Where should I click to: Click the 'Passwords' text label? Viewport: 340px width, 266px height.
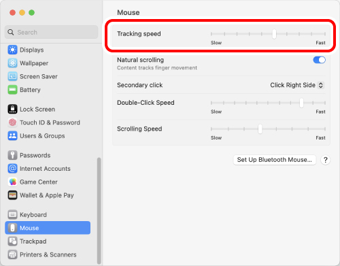tap(35, 155)
